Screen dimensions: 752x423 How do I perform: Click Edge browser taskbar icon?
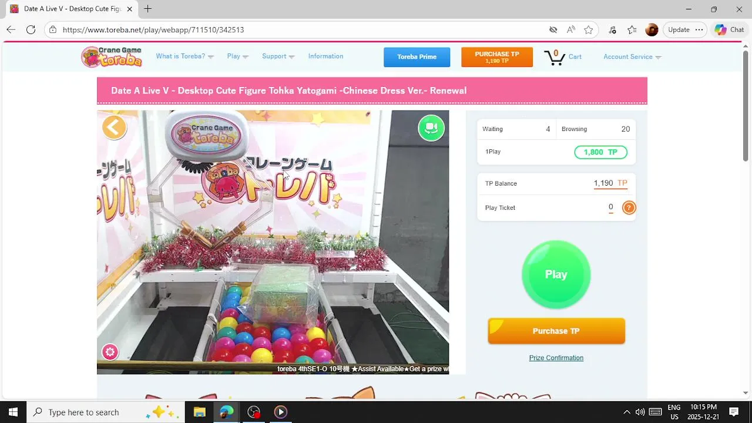click(x=226, y=412)
